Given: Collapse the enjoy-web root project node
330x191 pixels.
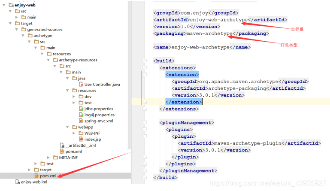Looking at the screenshot, I should pos(4,5).
